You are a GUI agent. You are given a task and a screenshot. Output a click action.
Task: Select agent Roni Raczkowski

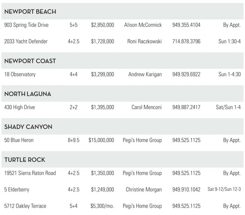click(x=144, y=41)
